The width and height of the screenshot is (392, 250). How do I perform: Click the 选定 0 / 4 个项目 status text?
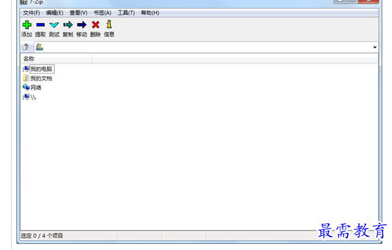[x=41, y=236]
